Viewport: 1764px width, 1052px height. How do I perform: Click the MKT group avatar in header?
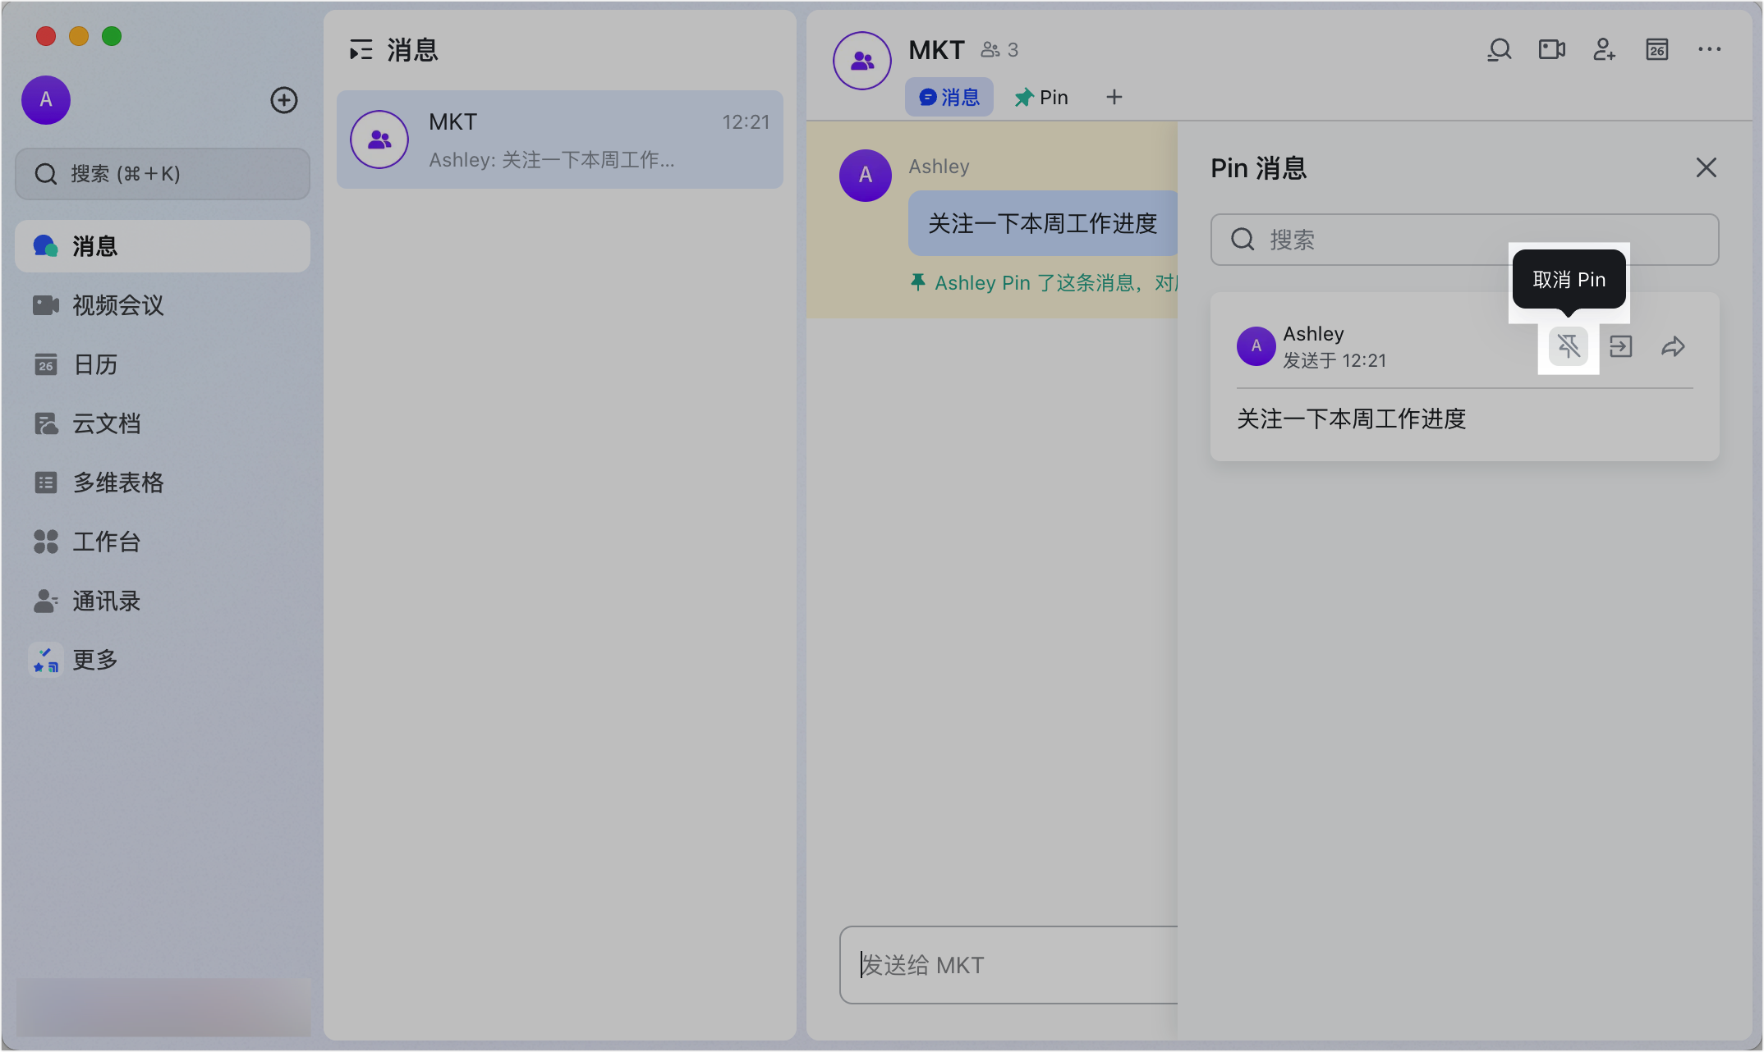[x=862, y=61]
